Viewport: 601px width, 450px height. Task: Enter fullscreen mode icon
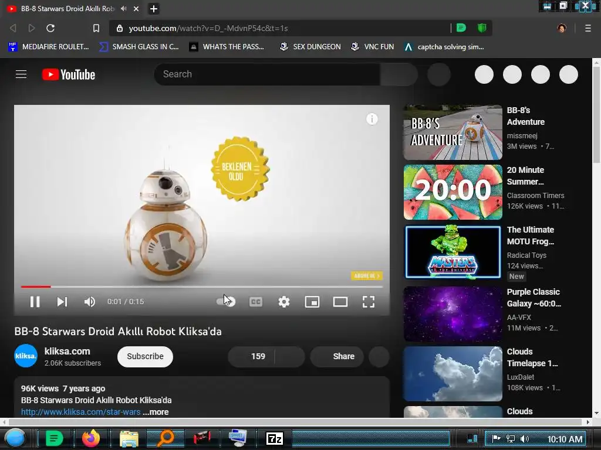click(x=369, y=302)
